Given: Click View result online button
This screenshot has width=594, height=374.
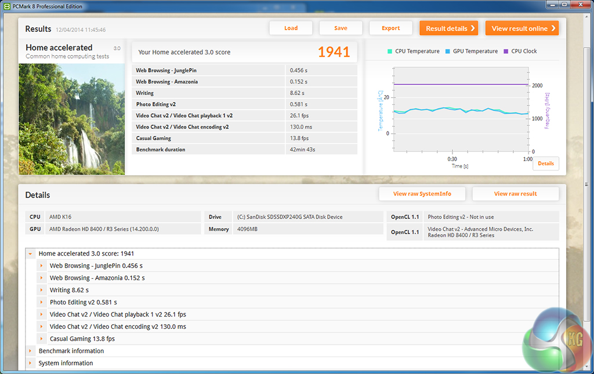Looking at the screenshot, I should (x=521, y=28).
